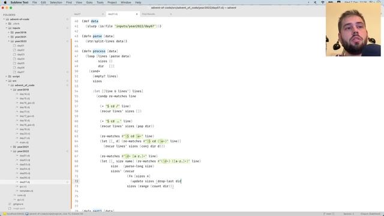This screenshot has width=384, height=216.
Task: Open day07 input file
Action: point(20,72)
